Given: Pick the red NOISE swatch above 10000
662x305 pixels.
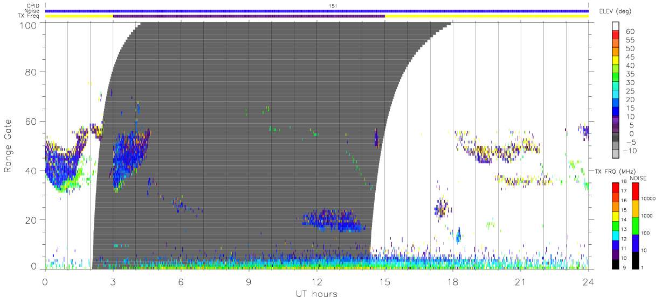Looking at the screenshot, I should (635, 191).
